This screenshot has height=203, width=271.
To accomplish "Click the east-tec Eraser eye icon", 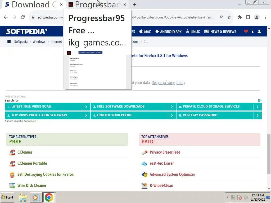I will (x=144, y=164).
